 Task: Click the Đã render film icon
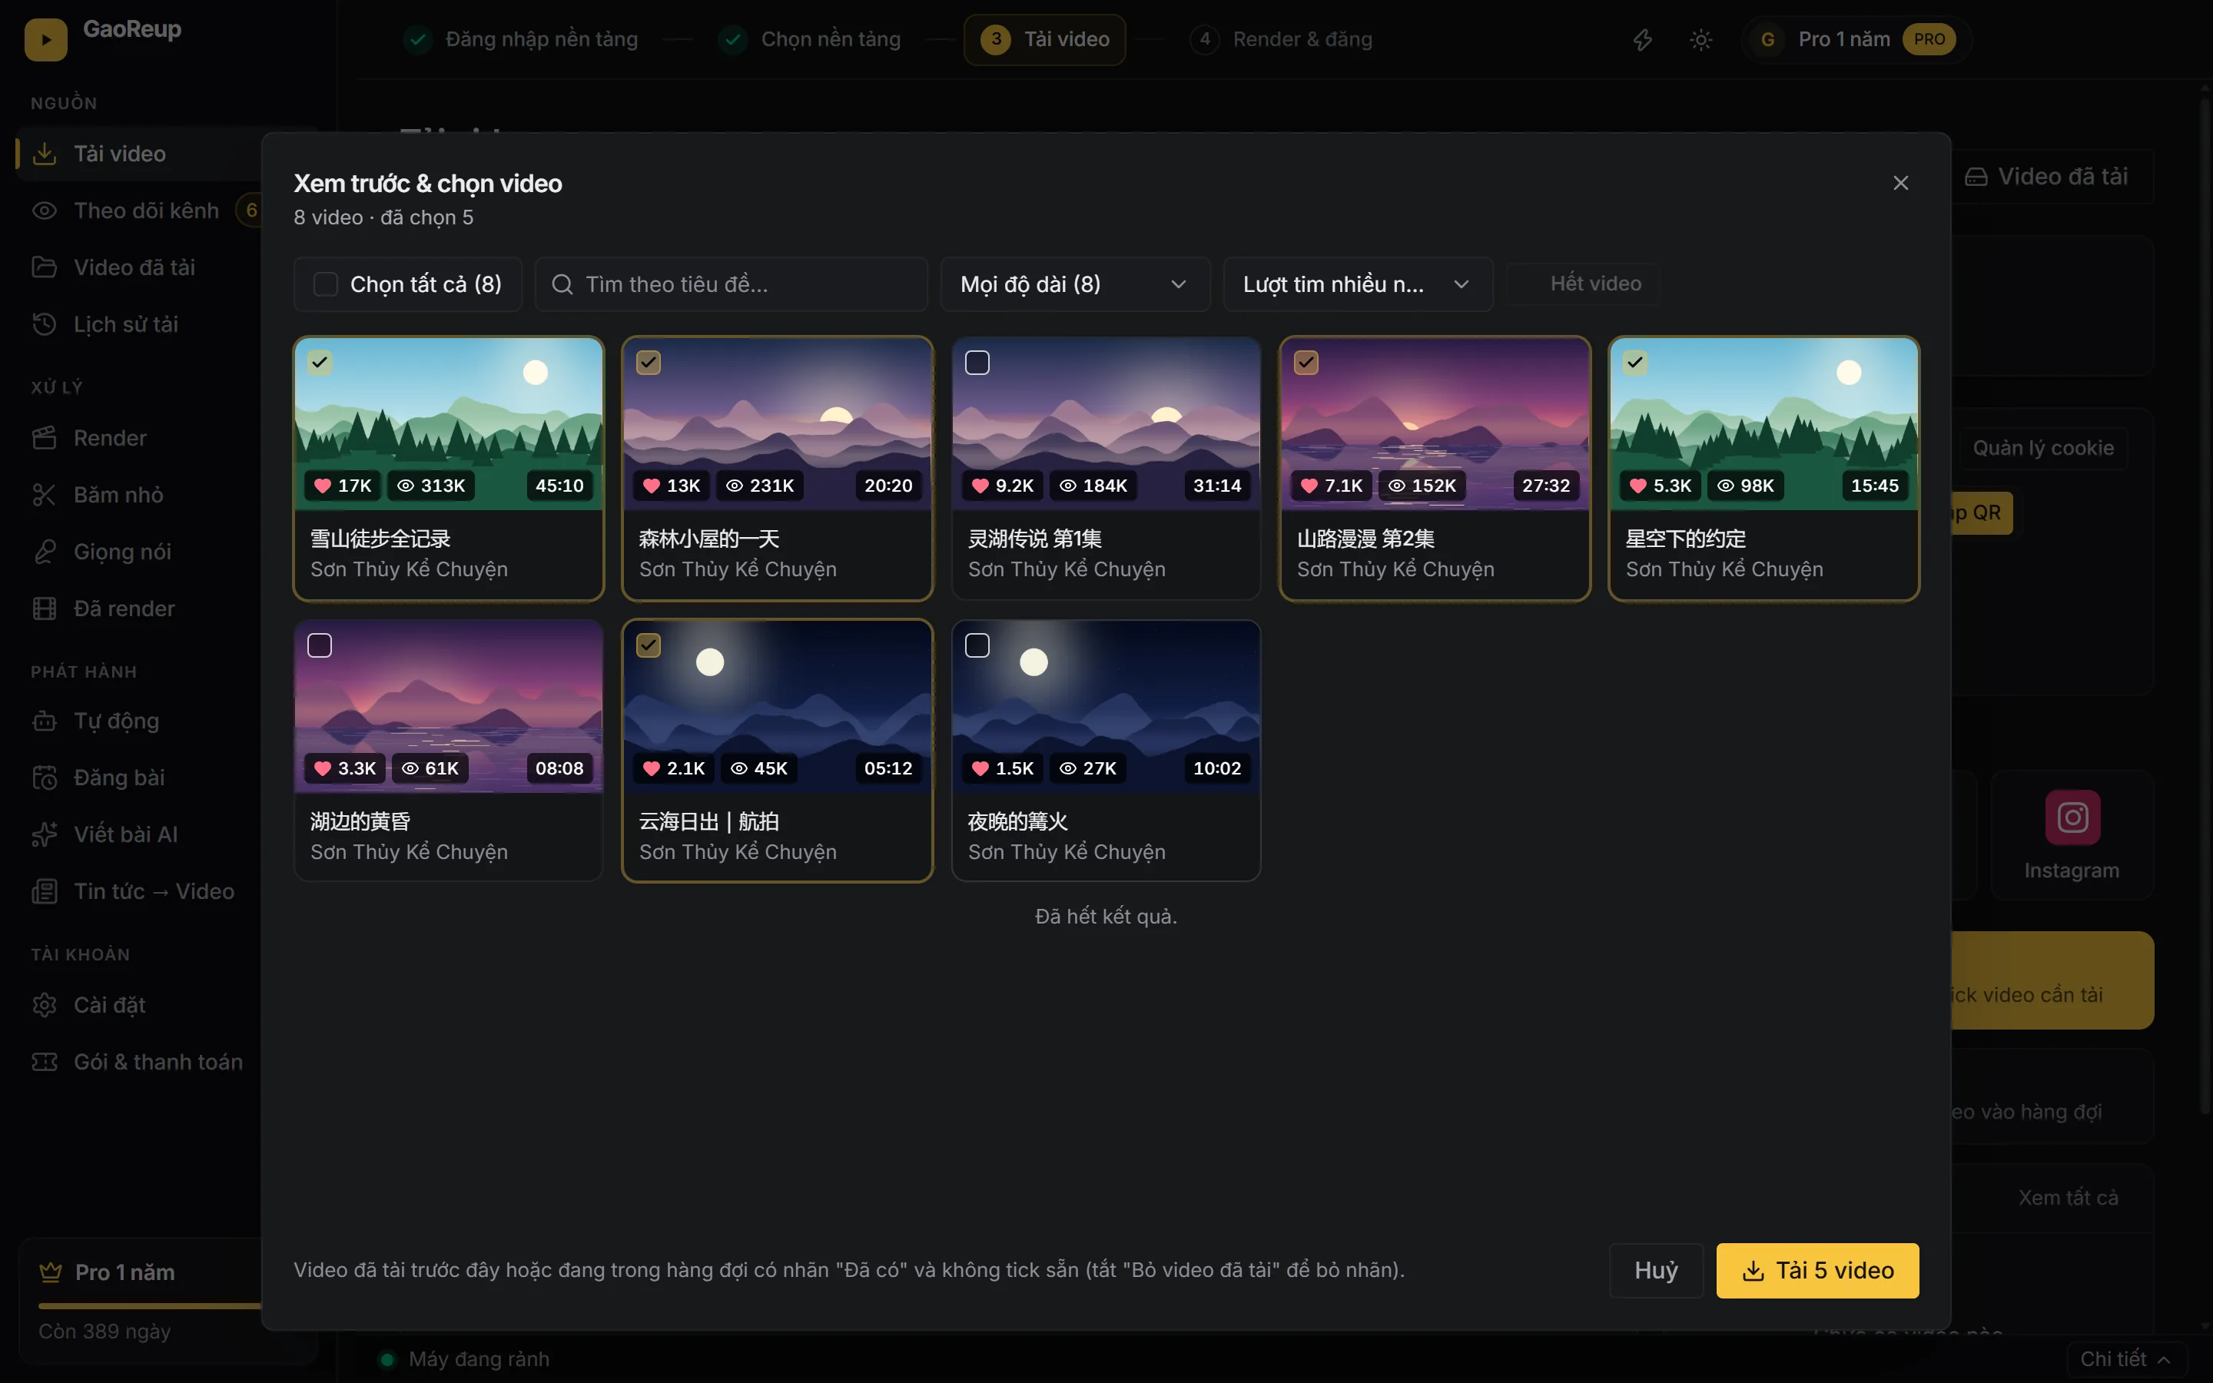pos(44,609)
